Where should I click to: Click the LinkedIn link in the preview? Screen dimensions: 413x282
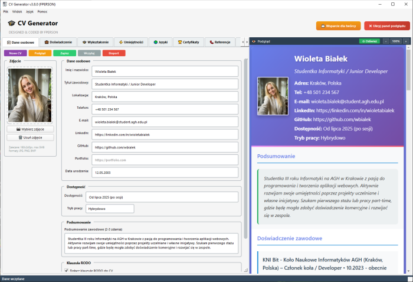coord(355,111)
